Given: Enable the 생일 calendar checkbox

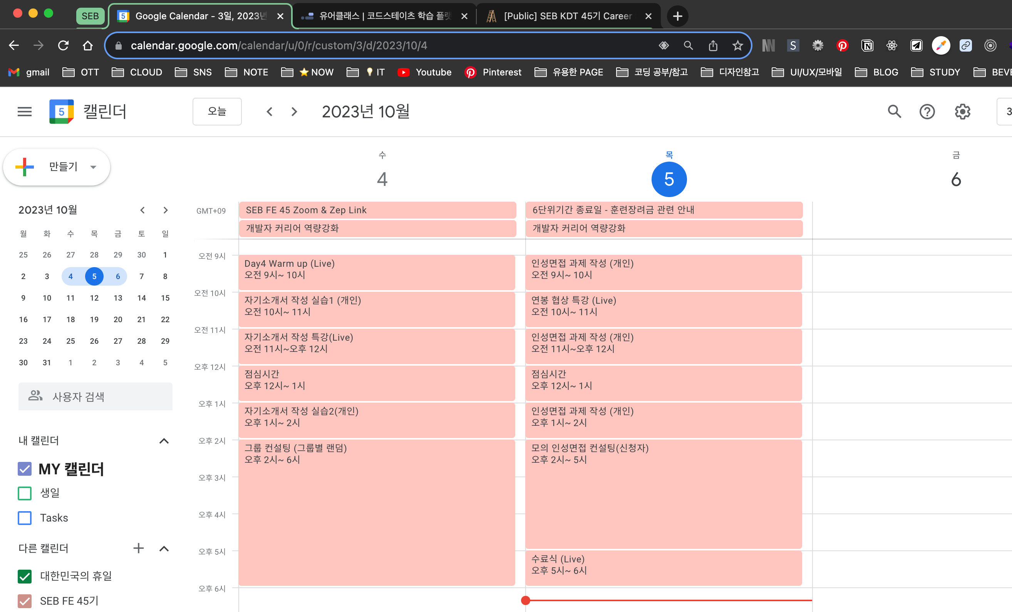Looking at the screenshot, I should (x=25, y=493).
